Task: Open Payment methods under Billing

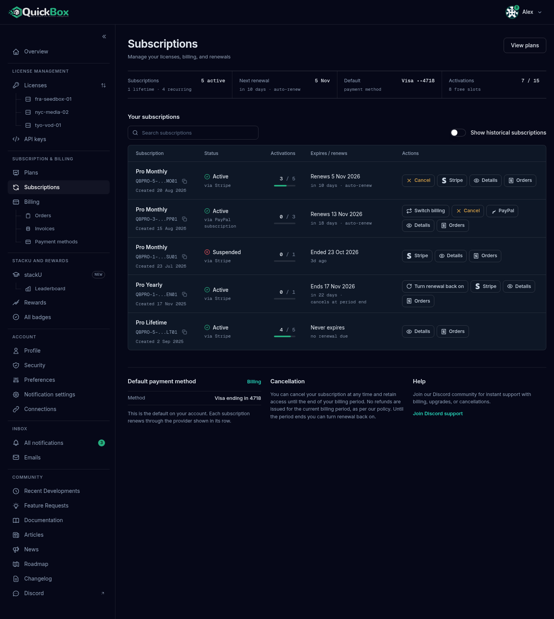Action: 65,242
